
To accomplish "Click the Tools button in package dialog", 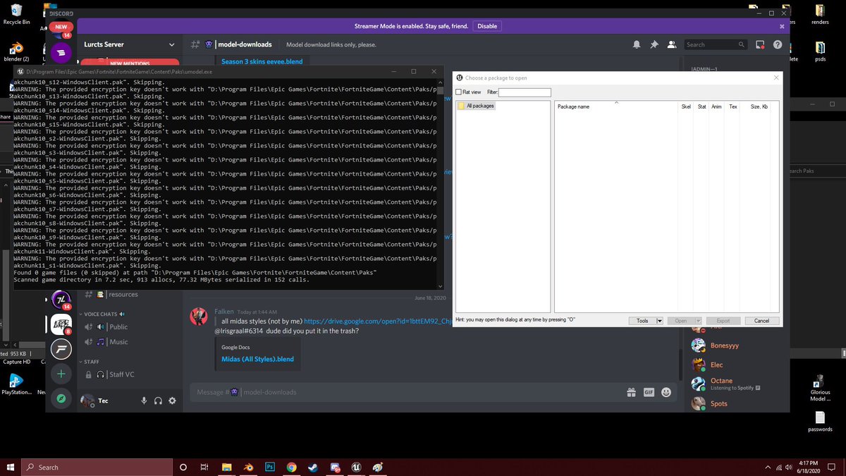I will (642, 321).
